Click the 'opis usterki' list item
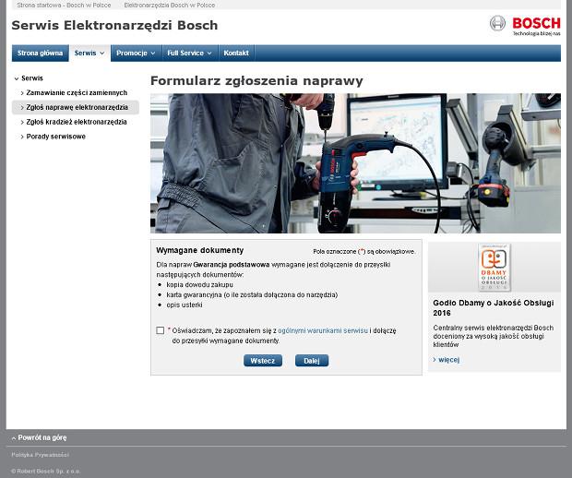Screen dimensions: 572x478 (185, 305)
